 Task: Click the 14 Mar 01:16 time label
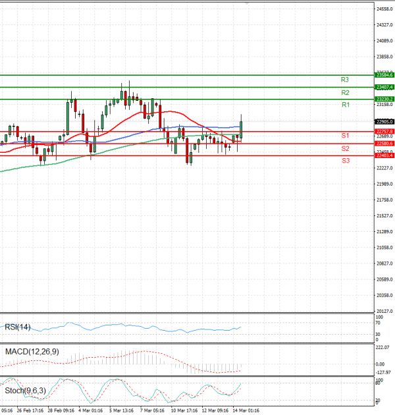click(x=246, y=410)
